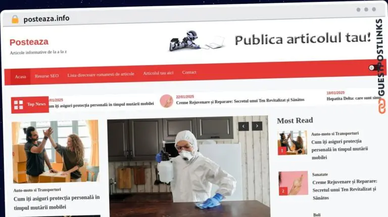Click Sanatate category in Most Read
388x217 pixels.
point(320,175)
